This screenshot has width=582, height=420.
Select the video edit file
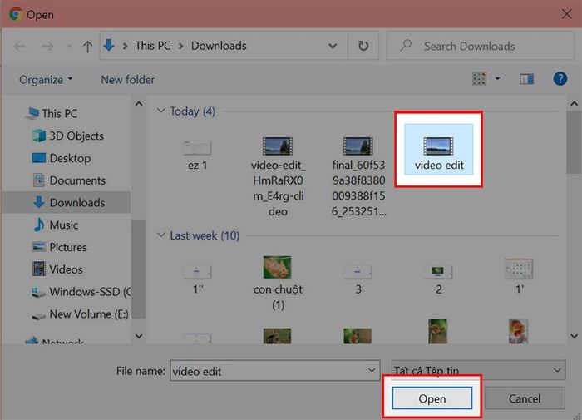pyautogui.click(x=439, y=150)
